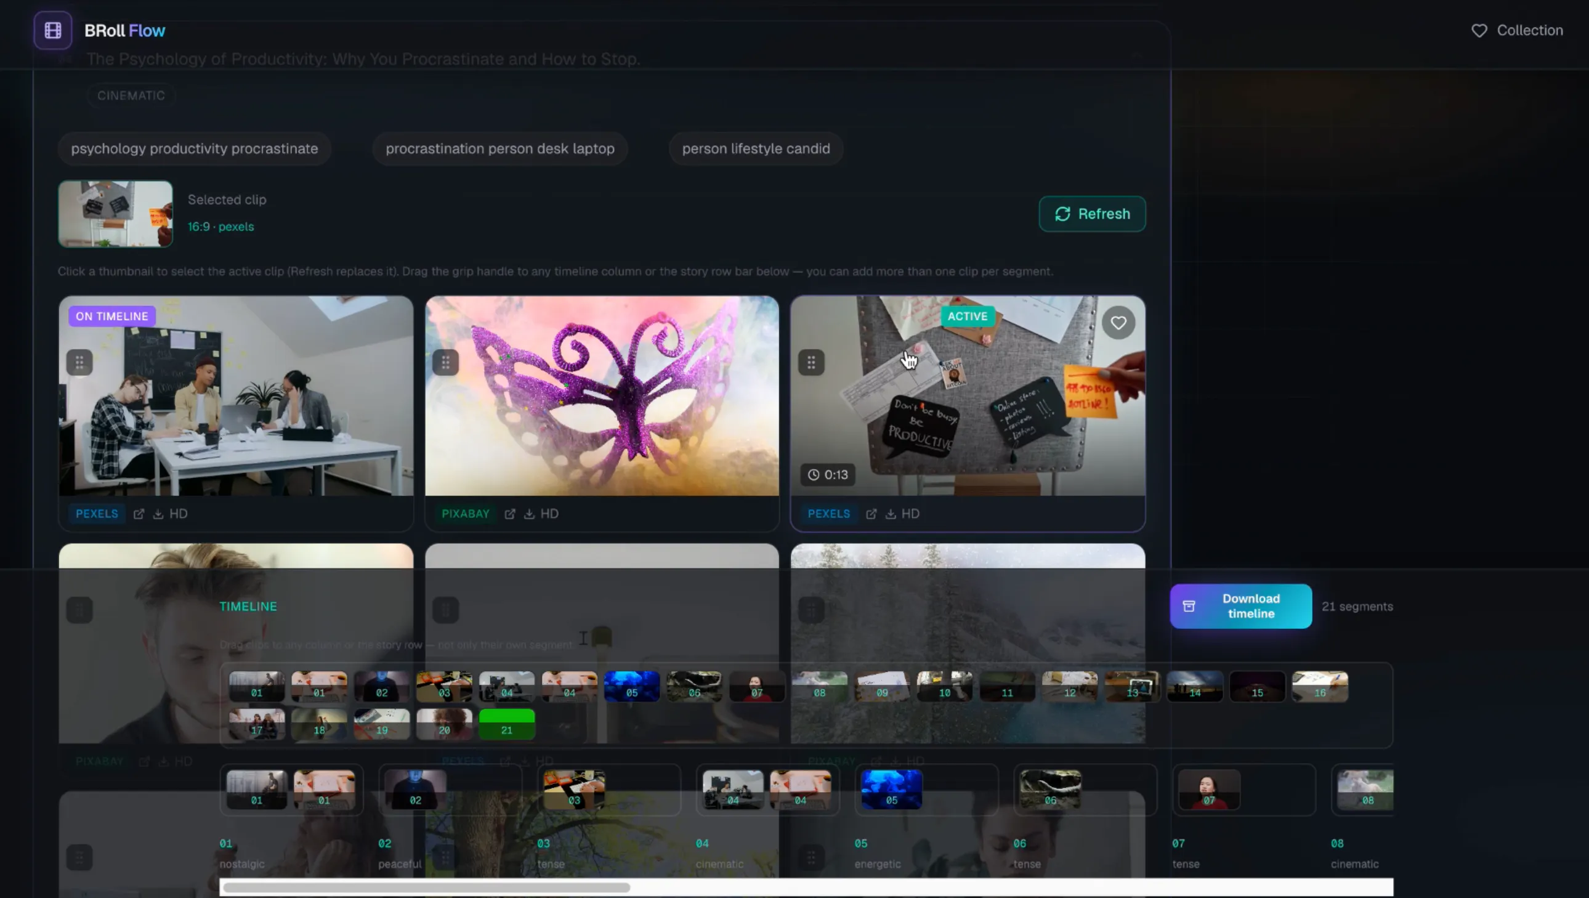Select thumbnail 15 in the timeline strip
This screenshot has height=898, width=1589.
tap(1257, 687)
